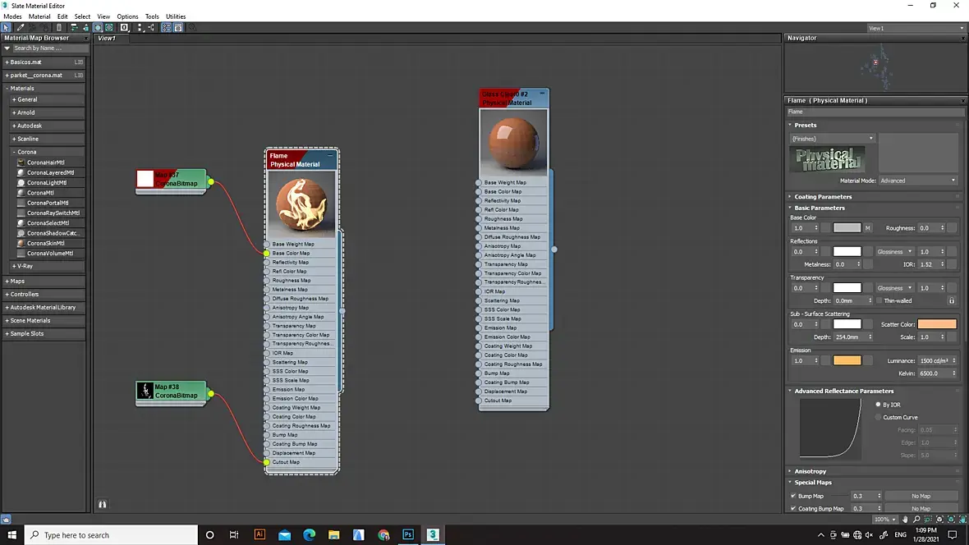Open the orange Emission color swatch

847,360
